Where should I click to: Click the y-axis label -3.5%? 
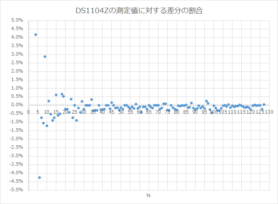click(17, 164)
